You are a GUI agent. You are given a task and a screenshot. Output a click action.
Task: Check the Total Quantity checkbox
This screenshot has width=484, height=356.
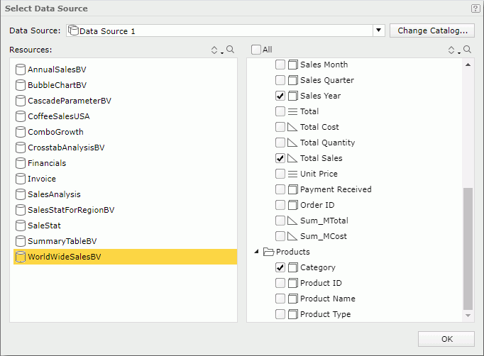tap(280, 143)
